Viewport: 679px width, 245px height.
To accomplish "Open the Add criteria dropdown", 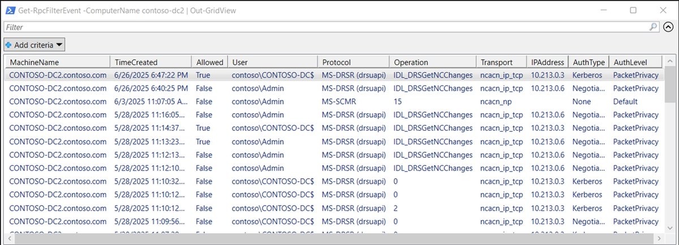I will (35, 45).
